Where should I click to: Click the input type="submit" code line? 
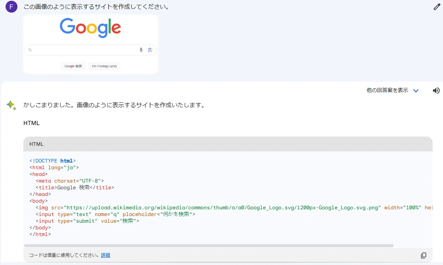point(87,221)
